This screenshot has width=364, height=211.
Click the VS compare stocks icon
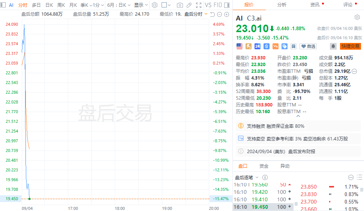click(208, 5)
